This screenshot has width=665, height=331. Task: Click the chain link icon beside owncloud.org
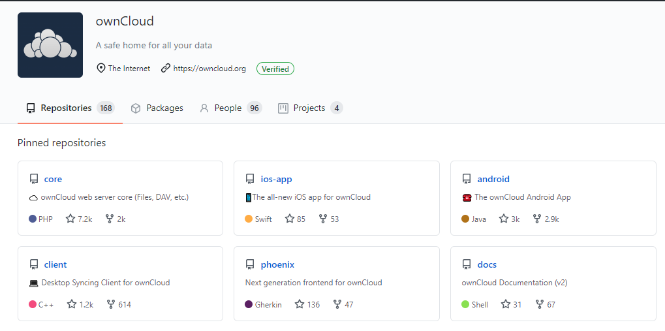tap(165, 69)
